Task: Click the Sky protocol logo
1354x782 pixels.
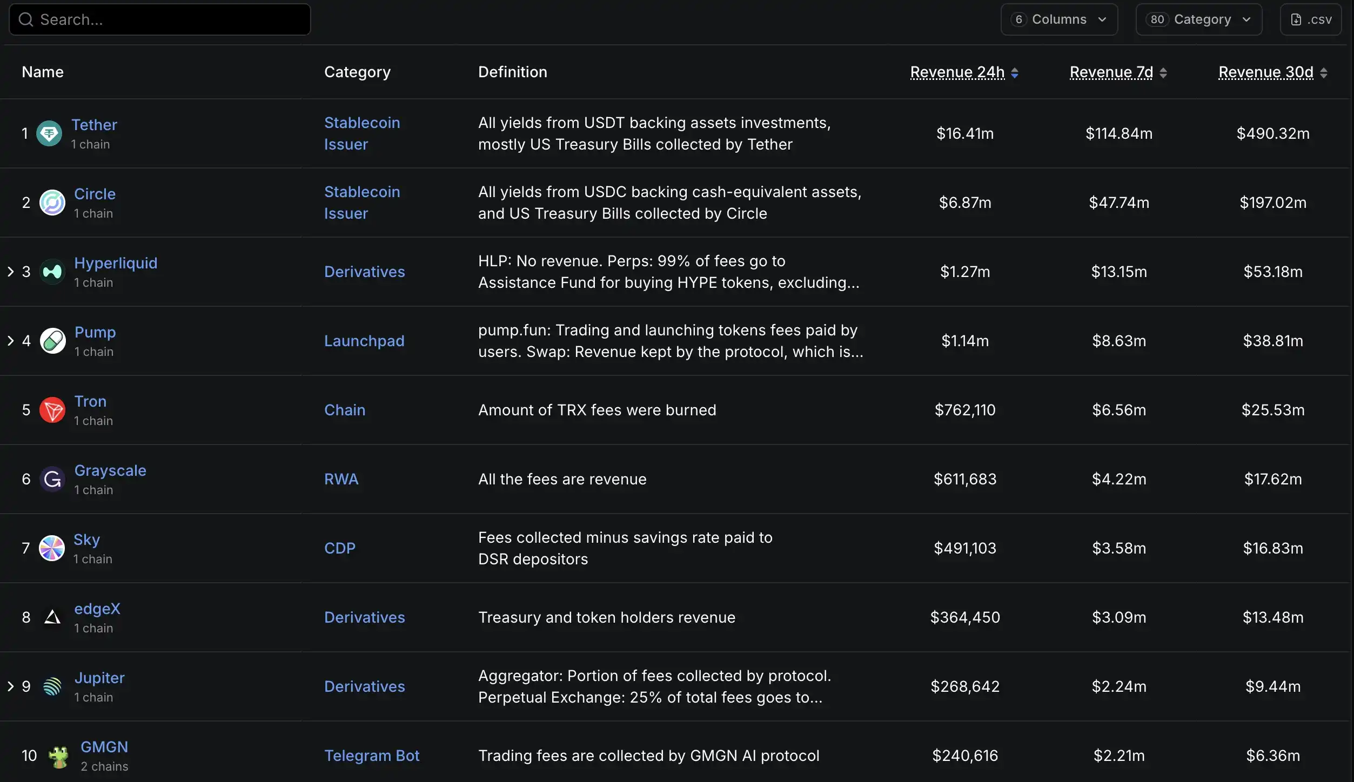Action: click(52, 548)
